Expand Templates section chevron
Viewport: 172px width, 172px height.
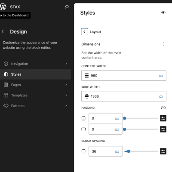(x=66, y=95)
